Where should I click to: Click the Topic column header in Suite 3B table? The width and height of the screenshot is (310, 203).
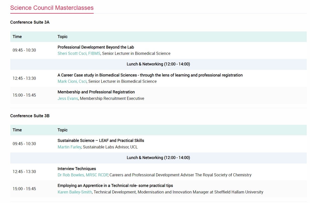pyautogui.click(x=63, y=130)
